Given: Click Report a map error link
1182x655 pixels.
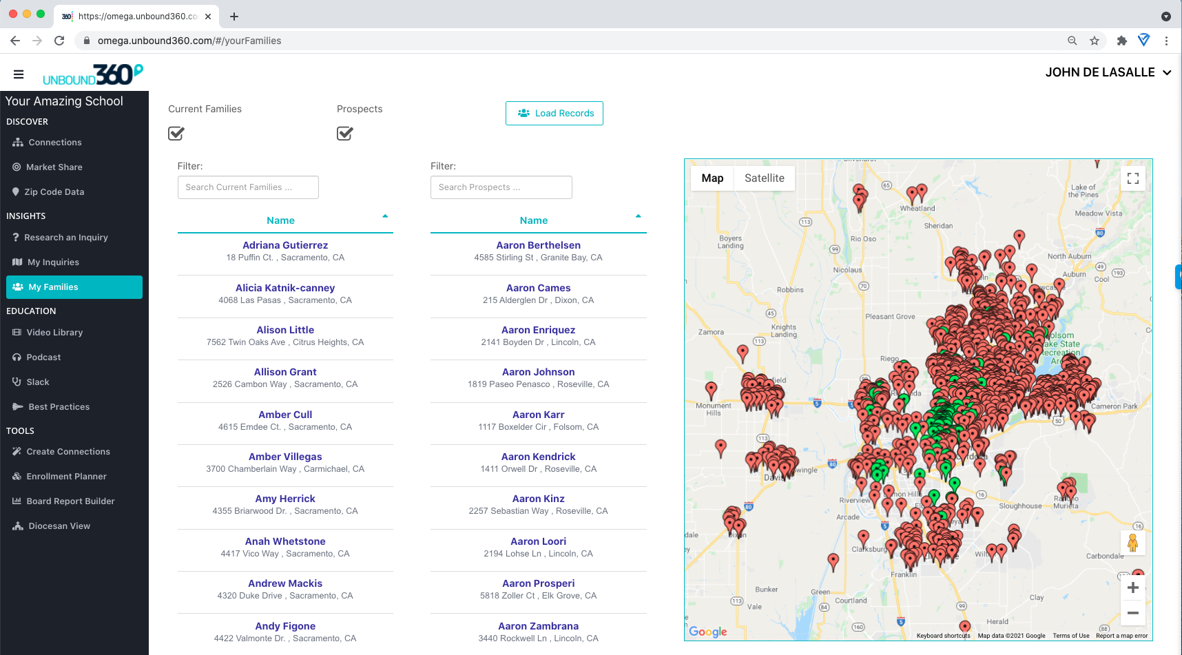Looking at the screenshot, I should tap(1122, 636).
